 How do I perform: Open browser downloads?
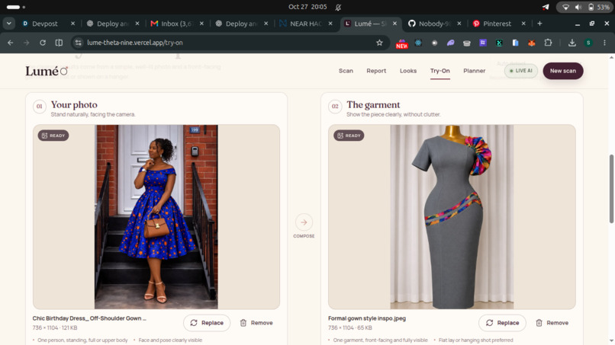point(572,43)
